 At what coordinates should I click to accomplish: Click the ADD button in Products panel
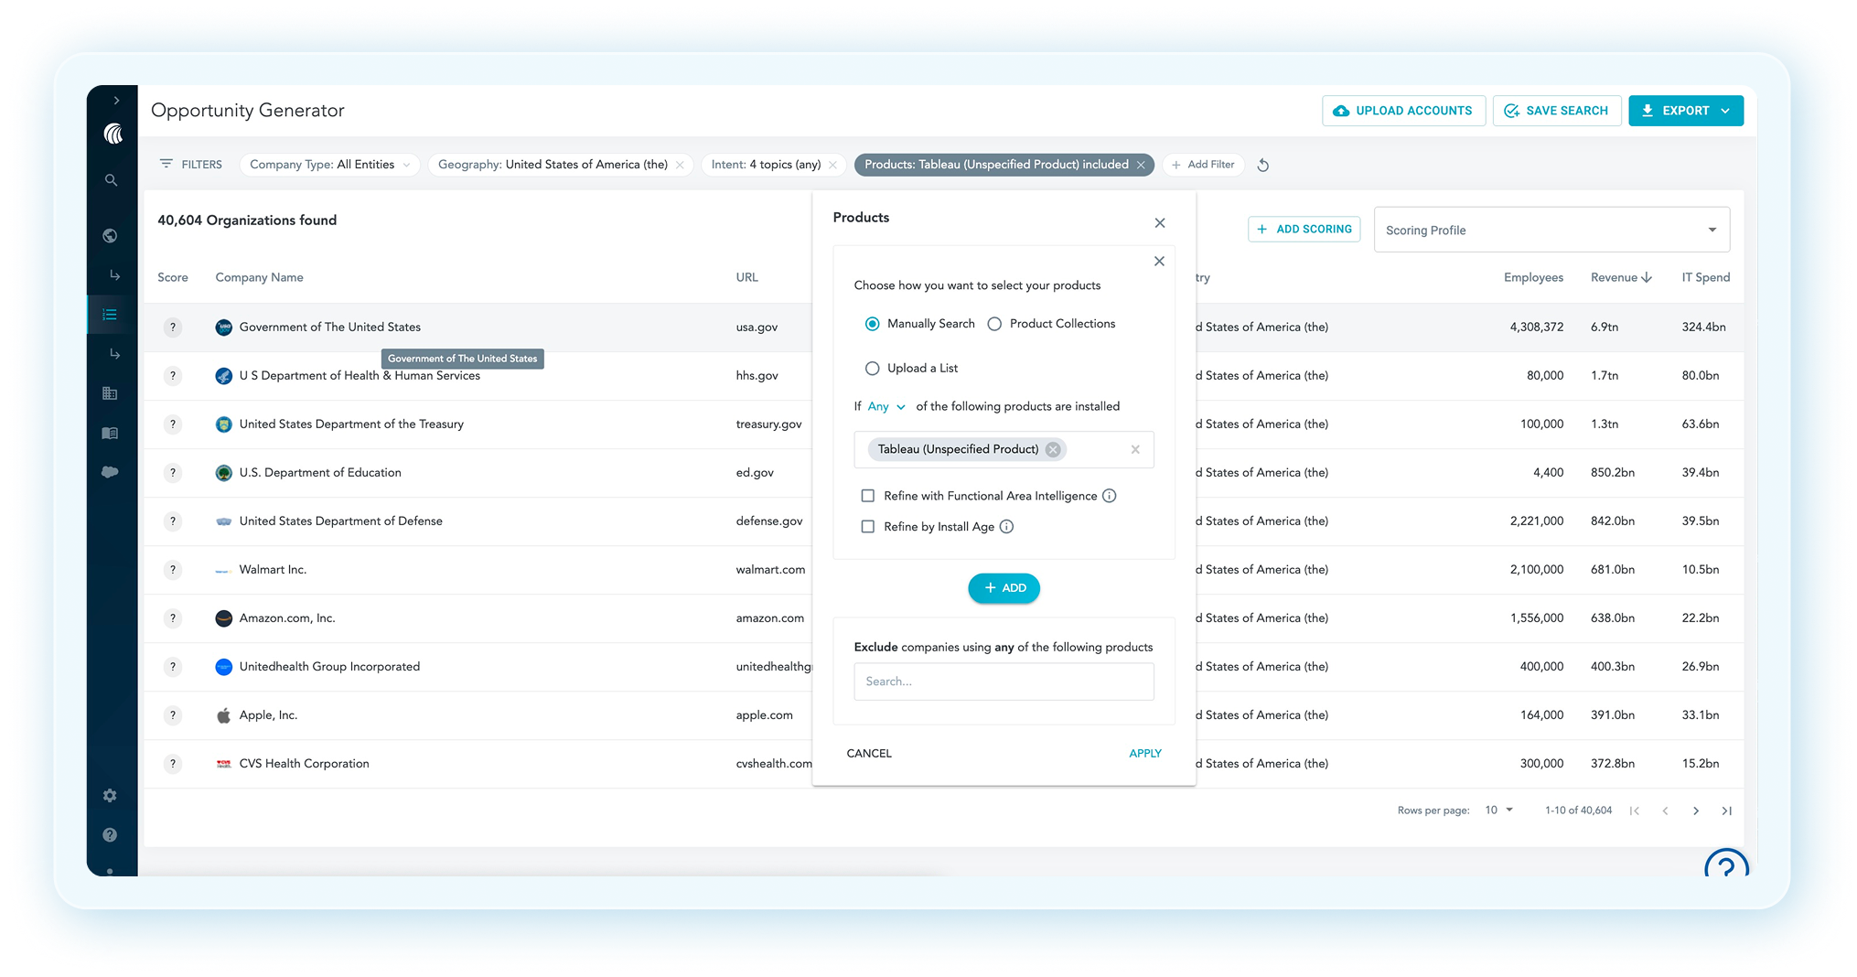pyautogui.click(x=1004, y=588)
